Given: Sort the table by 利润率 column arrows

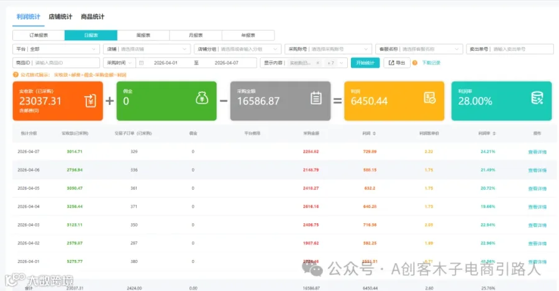Looking at the screenshot, I should 494,133.
